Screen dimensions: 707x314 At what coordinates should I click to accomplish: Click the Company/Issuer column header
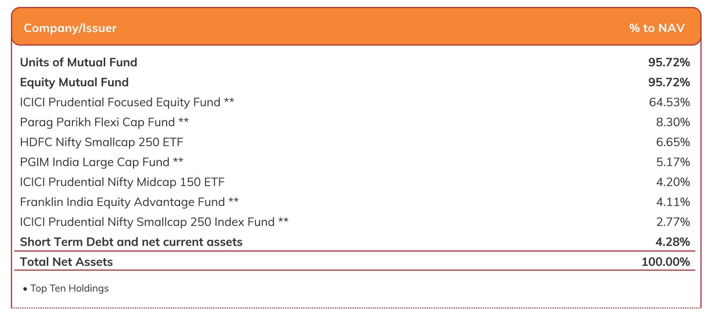70,28
